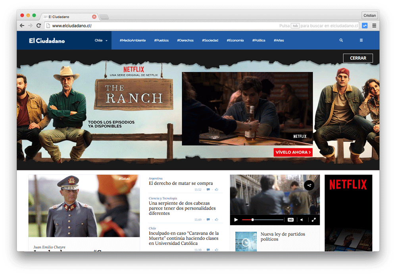Click the share icon on the video

[309, 185]
